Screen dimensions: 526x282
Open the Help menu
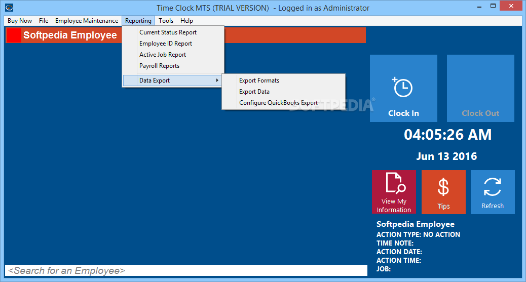tap(186, 21)
